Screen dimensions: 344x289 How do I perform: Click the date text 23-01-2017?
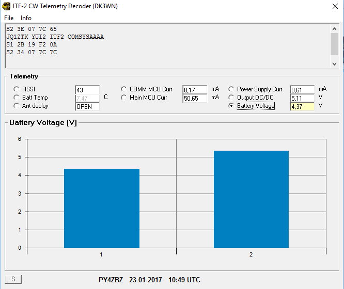click(146, 280)
